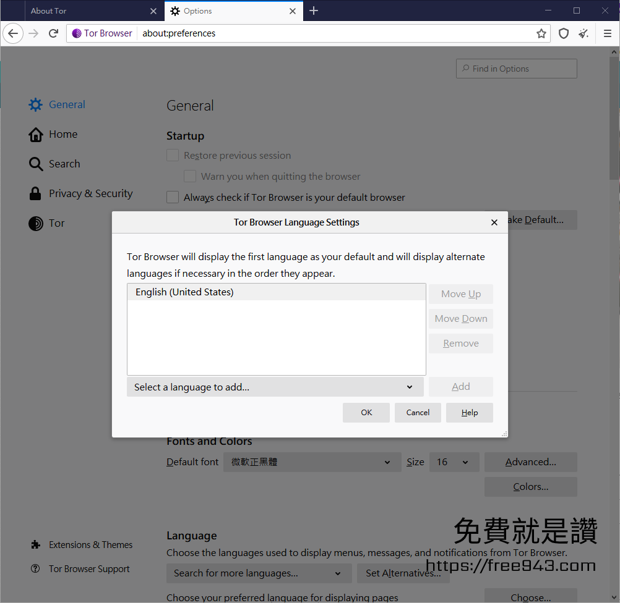Viewport: 620px width, 603px height.
Task: Enable Restore previous session
Action: (x=173, y=155)
